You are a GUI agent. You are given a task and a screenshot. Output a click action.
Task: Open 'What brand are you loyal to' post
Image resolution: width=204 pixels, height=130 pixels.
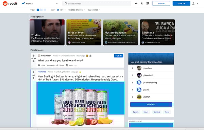[60, 61]
